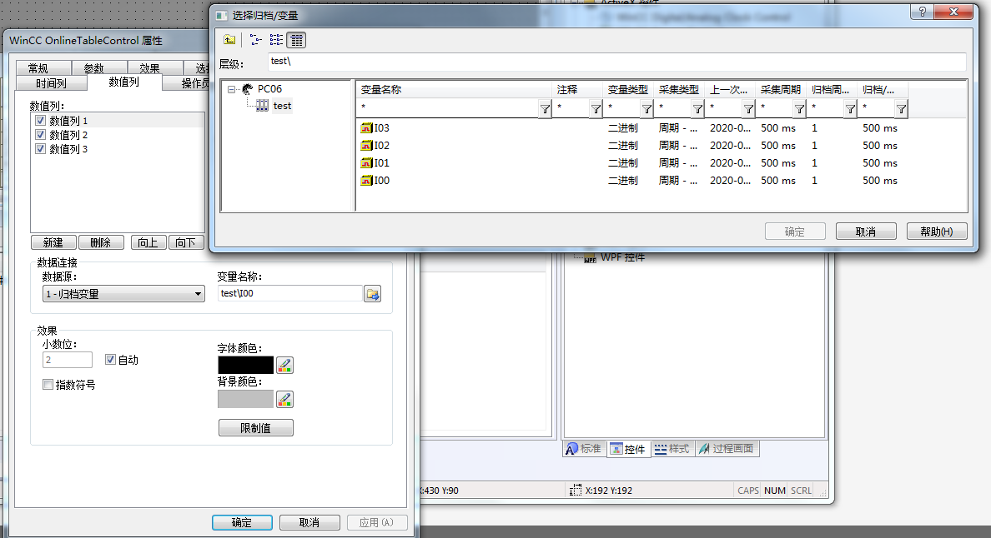Select the test archive tree item

[283, 106]
